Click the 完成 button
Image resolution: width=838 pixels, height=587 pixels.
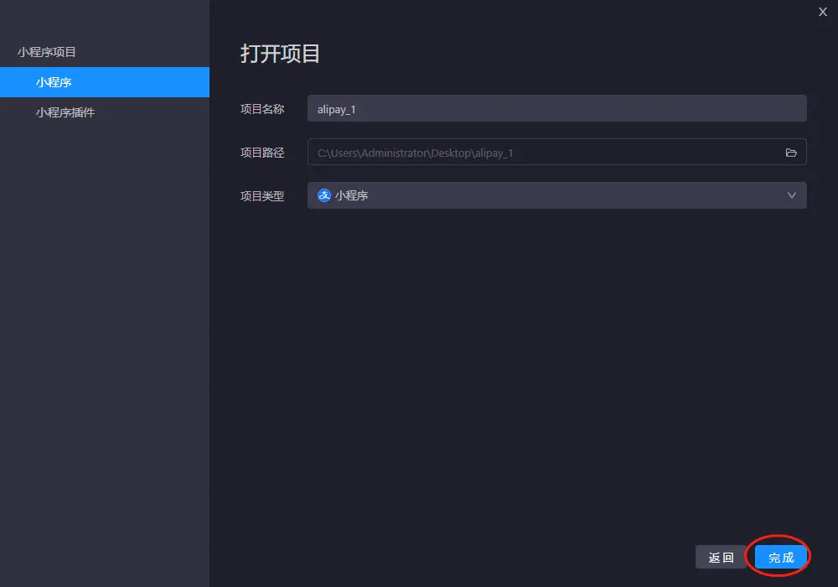coord(781,558)
